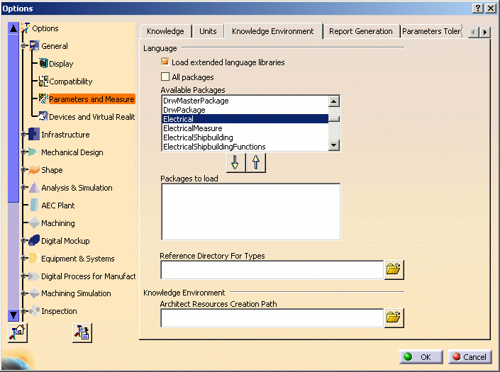The image size is (500, 372).
Task: Click the Cancel button
Action: coord(469,357)
